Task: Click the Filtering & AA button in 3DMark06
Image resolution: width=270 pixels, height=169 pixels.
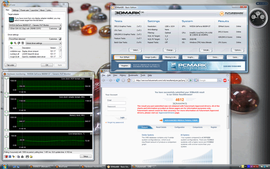Action: 171,57
